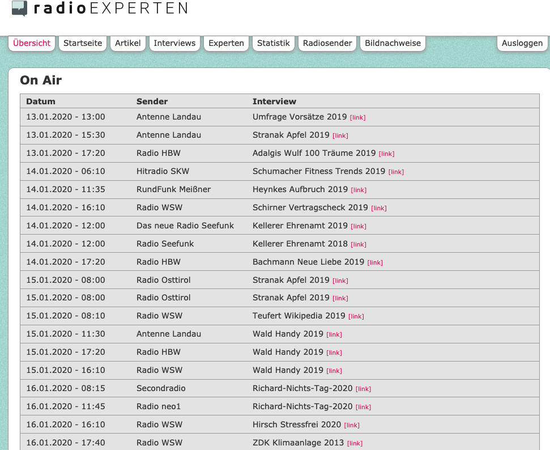The height and width of the screenshot is (450, 550).
Task: Open the Bildnachweise tab
Action: pyautogui.click(x=393, y=43)
